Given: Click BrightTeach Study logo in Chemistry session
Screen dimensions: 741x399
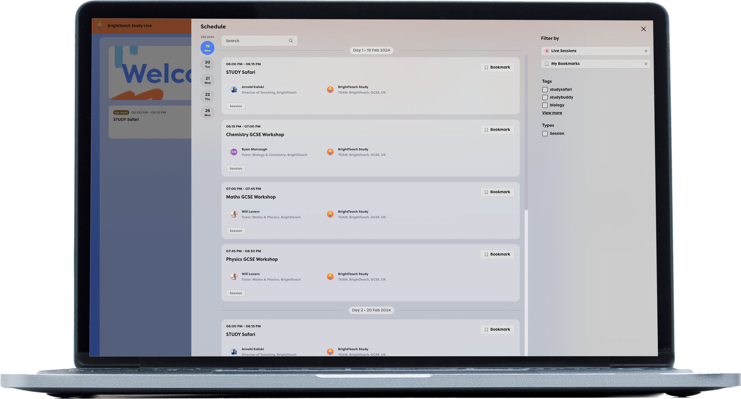Looking at the screenshot, I should pyautogui.click(x=330, y=152).
